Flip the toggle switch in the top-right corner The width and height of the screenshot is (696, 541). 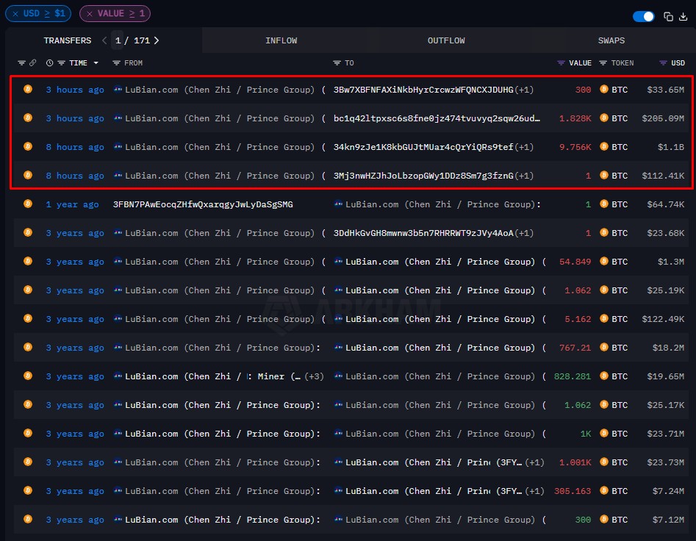point(644,16)
